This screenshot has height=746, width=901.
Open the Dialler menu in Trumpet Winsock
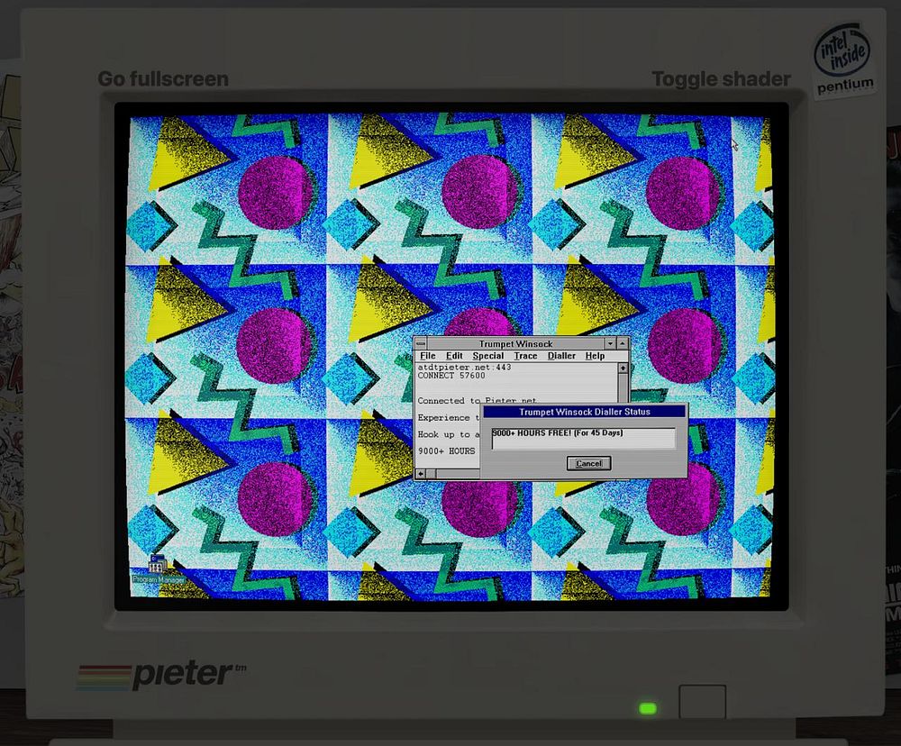(561, 356)
